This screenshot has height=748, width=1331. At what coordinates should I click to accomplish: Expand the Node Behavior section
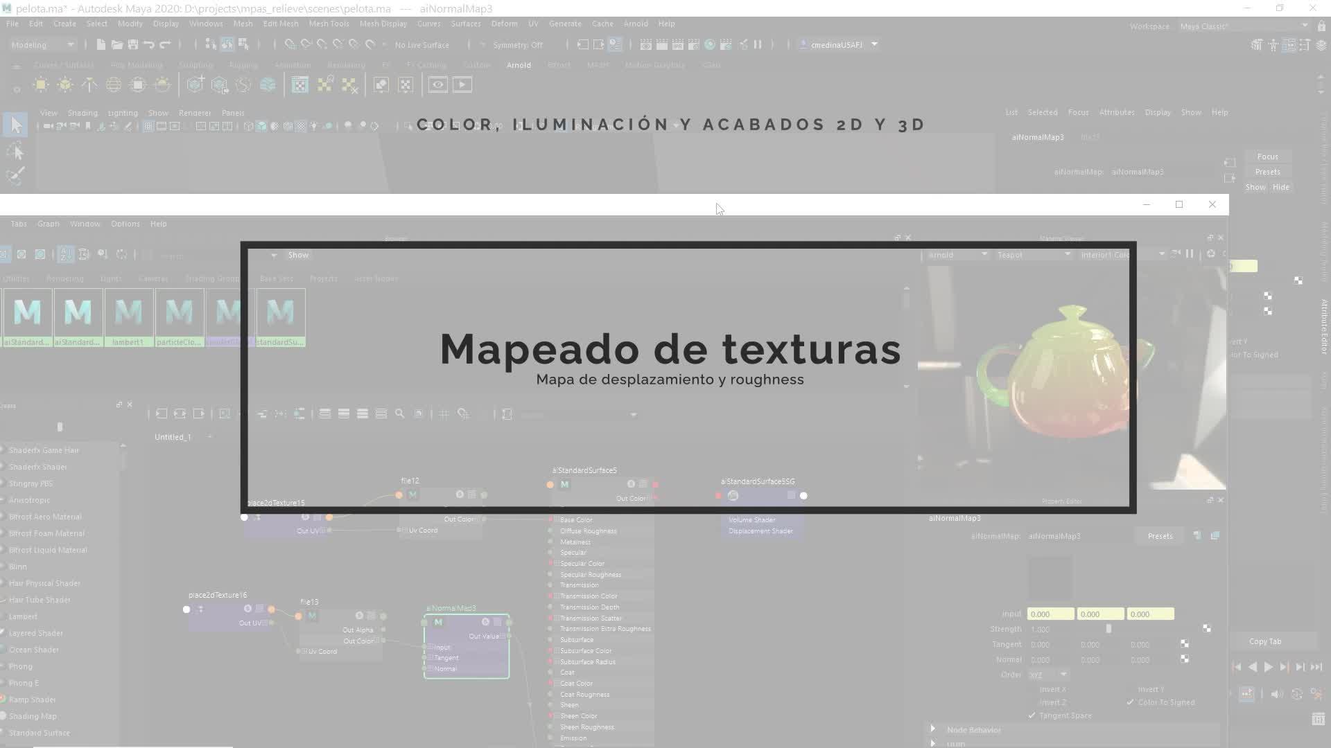[933, 729]
